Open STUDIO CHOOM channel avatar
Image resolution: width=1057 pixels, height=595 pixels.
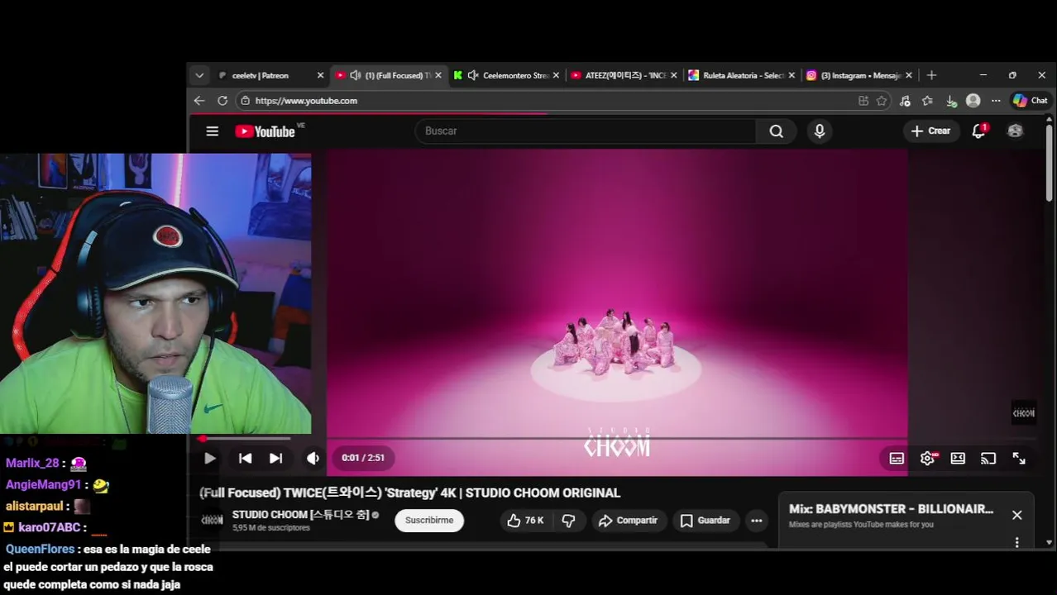[x=212, y=521]
